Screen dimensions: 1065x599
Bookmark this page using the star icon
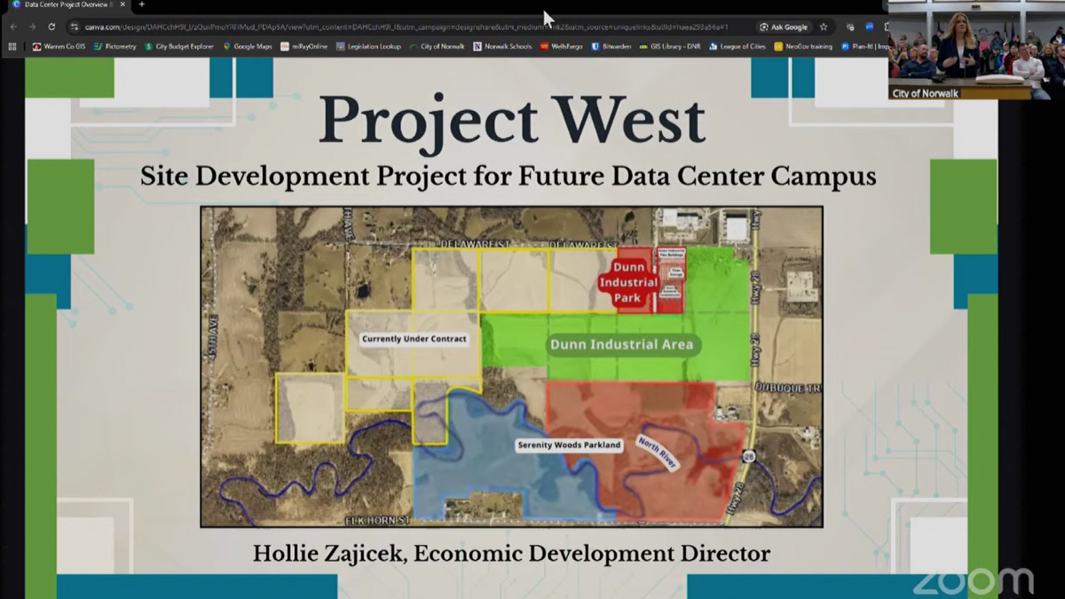(x=823, y=27)
